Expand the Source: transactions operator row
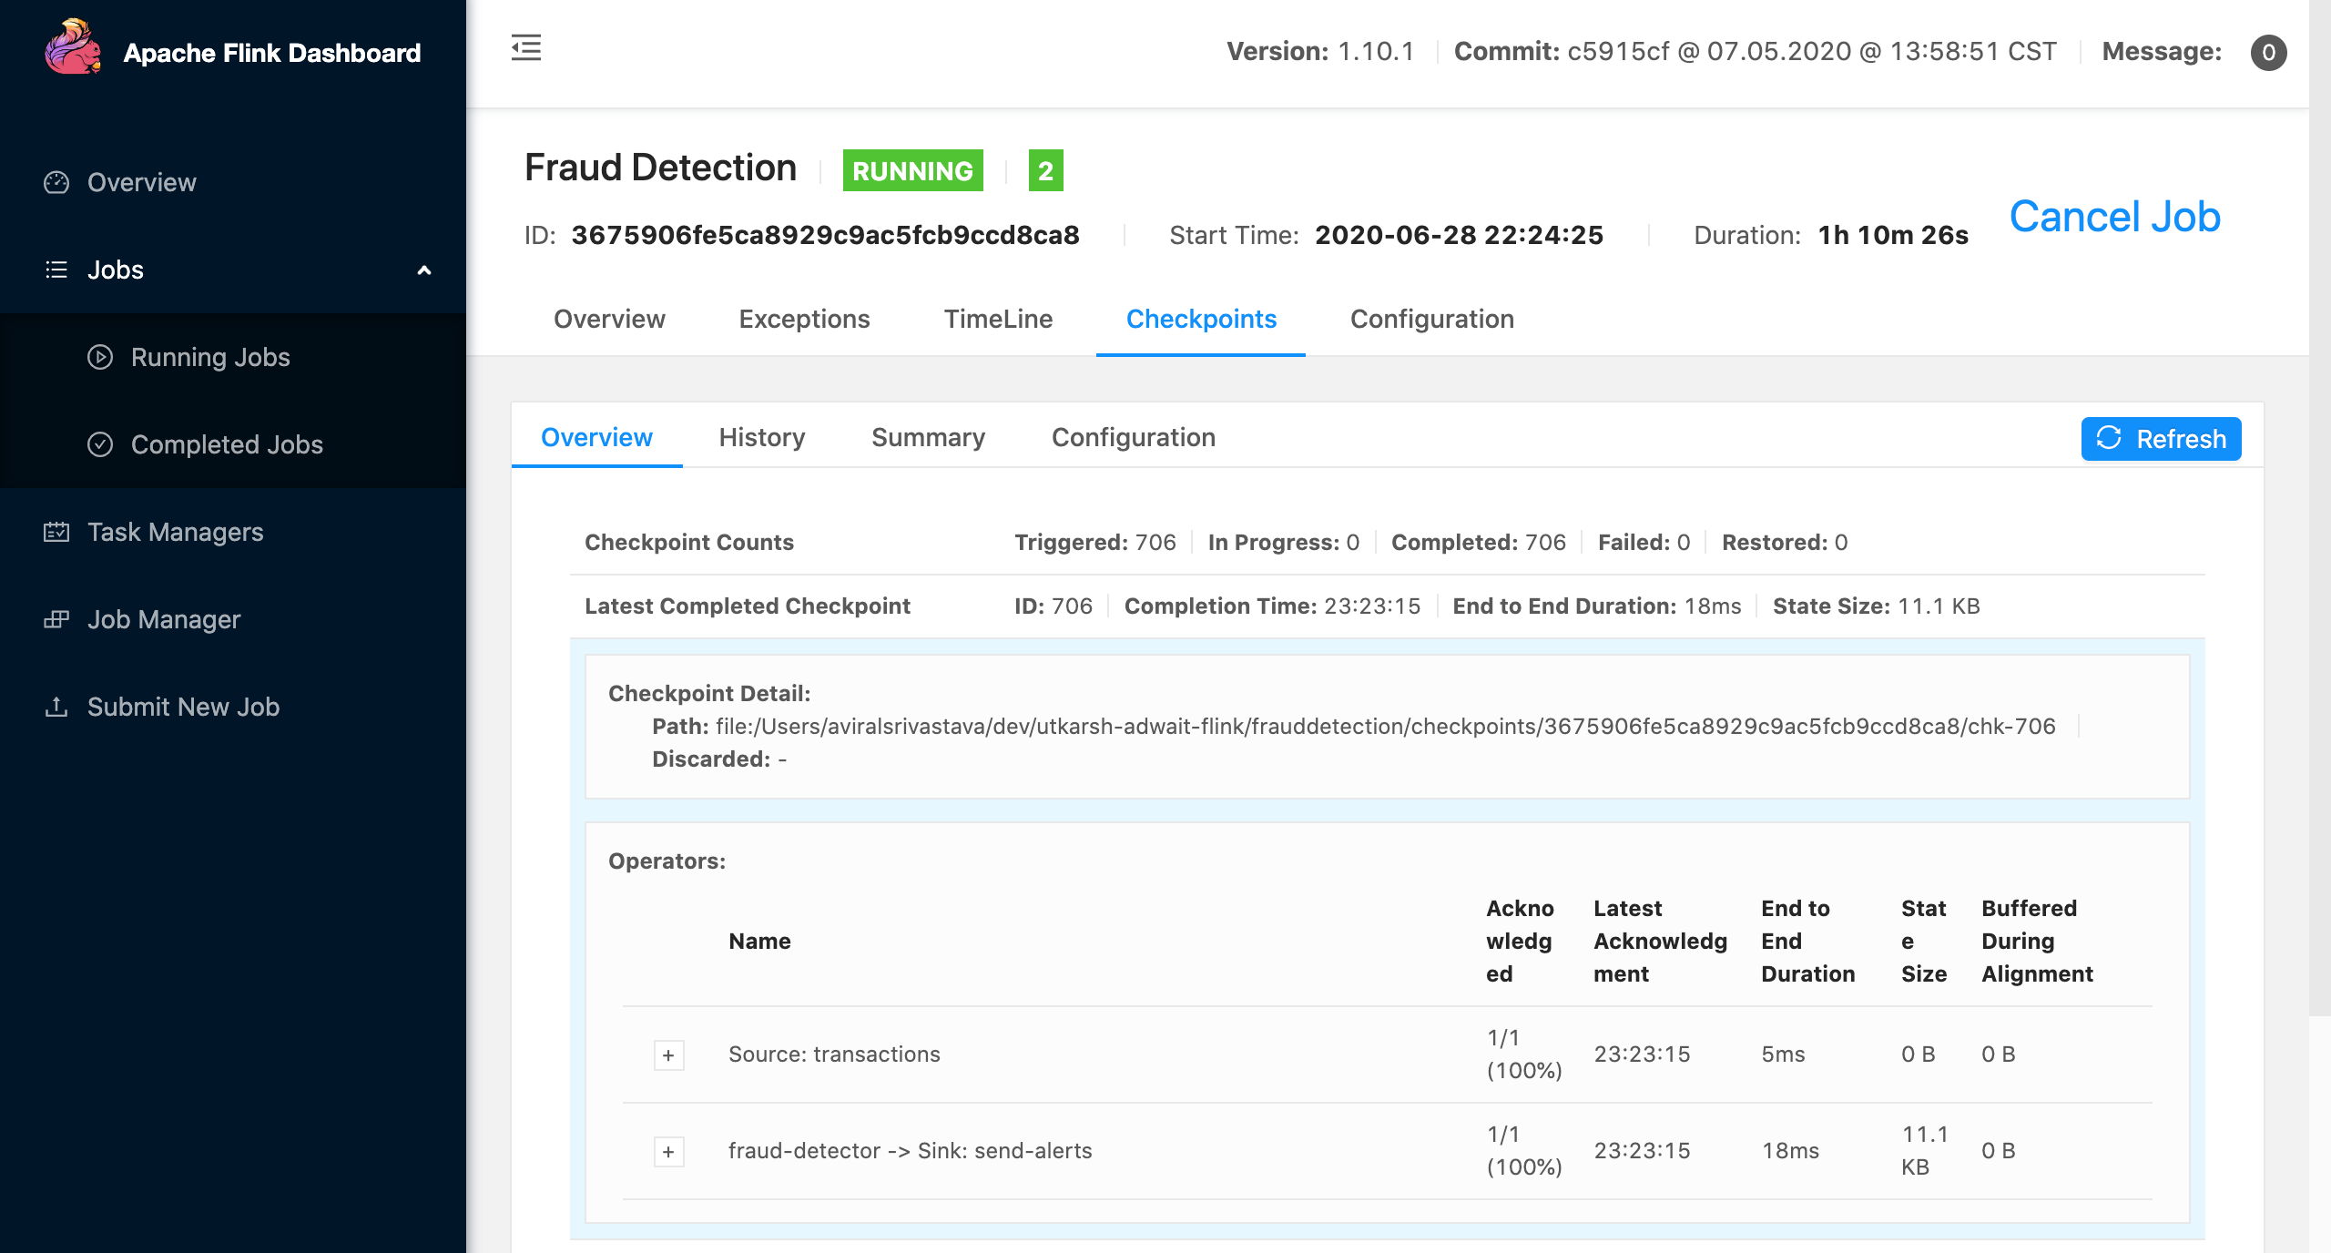 [668, 1054]
